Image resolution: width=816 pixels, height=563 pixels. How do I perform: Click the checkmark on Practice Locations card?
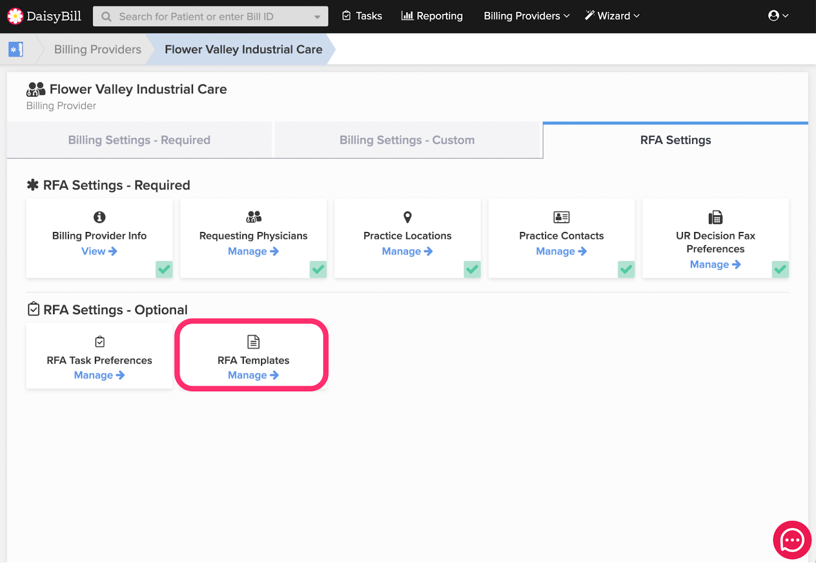(472, 269)
